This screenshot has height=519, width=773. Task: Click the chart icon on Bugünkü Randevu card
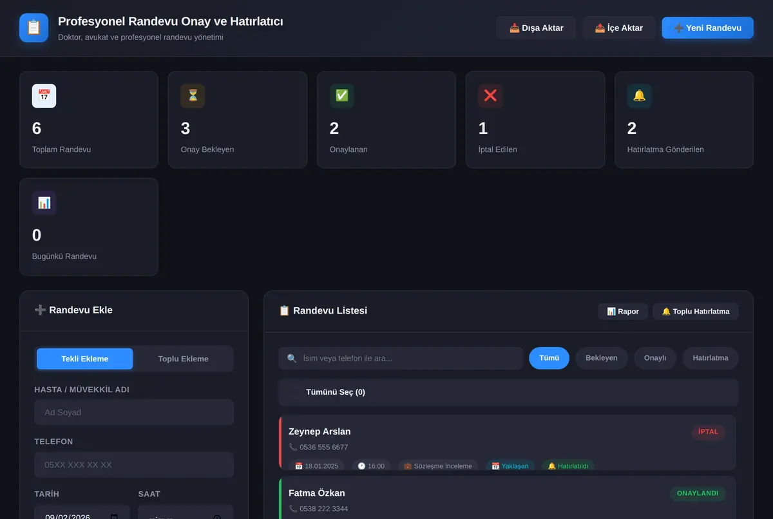pos(44,203)
